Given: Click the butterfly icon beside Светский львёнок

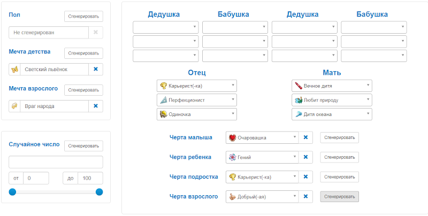Looking at the screenshot, I should (x=14, y=70).
